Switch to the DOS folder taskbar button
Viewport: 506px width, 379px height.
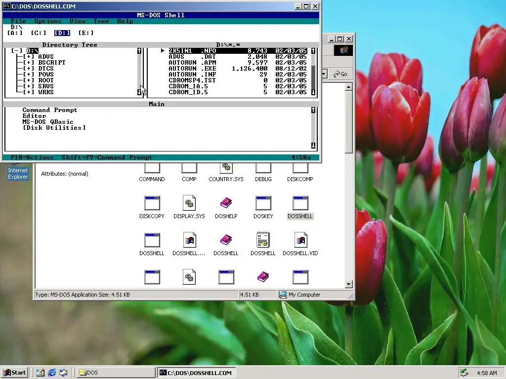coord(115,373)
